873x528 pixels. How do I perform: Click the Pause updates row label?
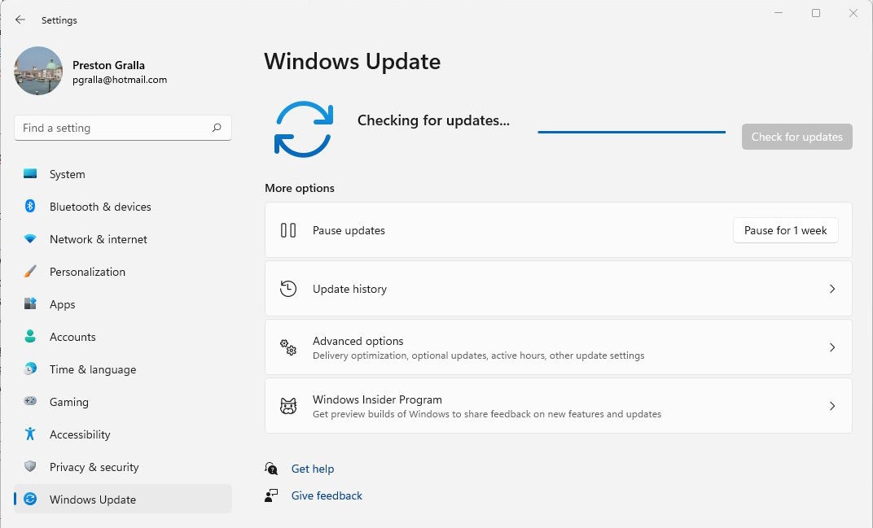click(x=349, y=230)
